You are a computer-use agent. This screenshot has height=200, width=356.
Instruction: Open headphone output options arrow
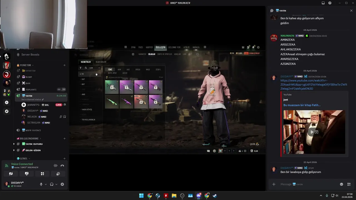pos(56,184)
